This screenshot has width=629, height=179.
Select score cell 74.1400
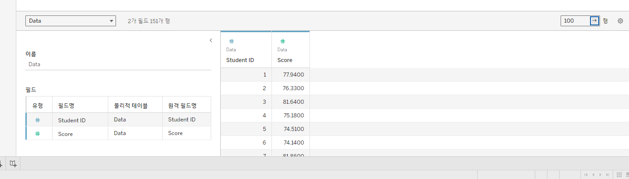pyautogui.click(x=290, y=142)
